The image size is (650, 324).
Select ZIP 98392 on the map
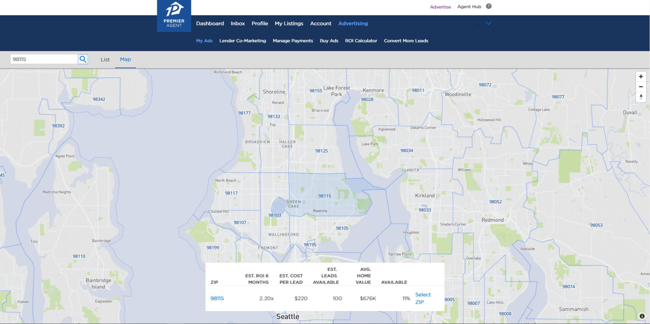point(58,126)
